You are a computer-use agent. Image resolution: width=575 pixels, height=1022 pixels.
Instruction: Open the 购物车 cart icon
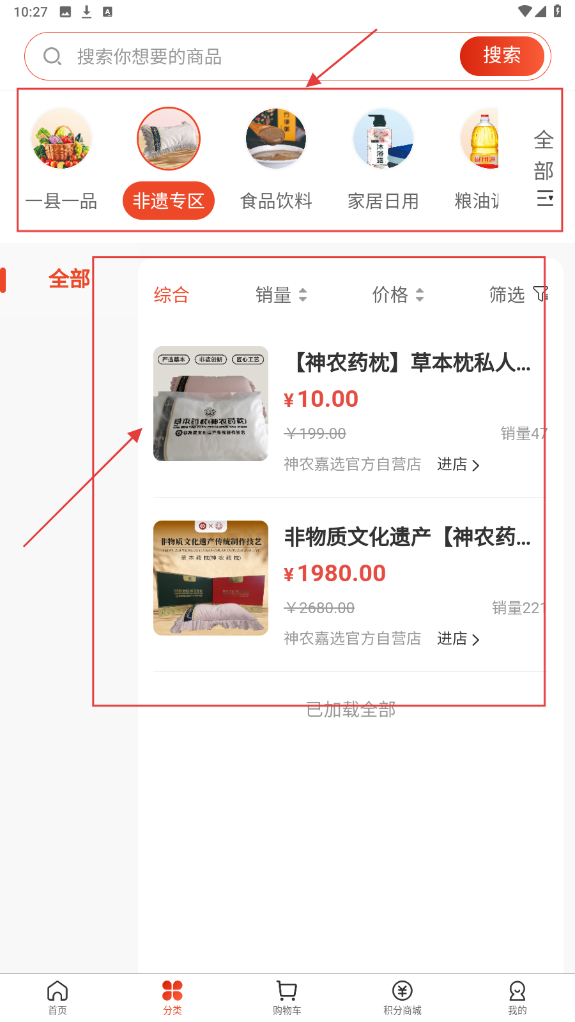coord(287,991)
